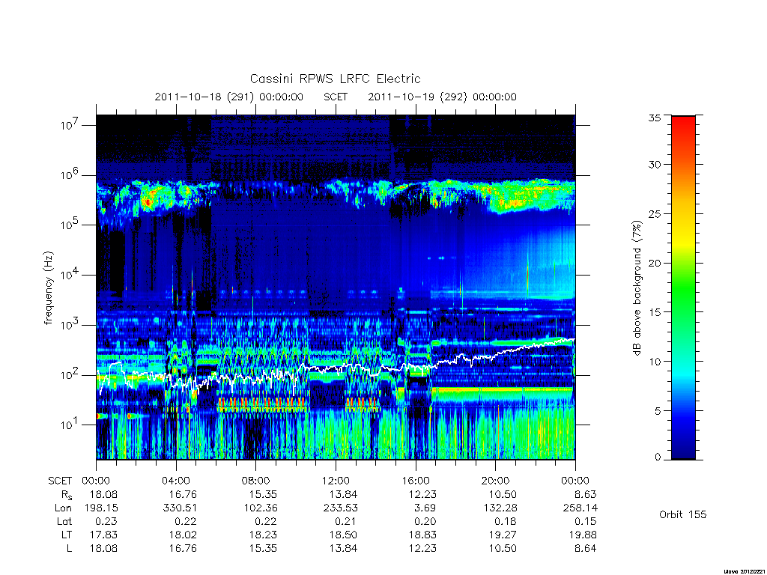
Task: Click the 0 tick on the color scale
Action: click(x=658, y=457)
